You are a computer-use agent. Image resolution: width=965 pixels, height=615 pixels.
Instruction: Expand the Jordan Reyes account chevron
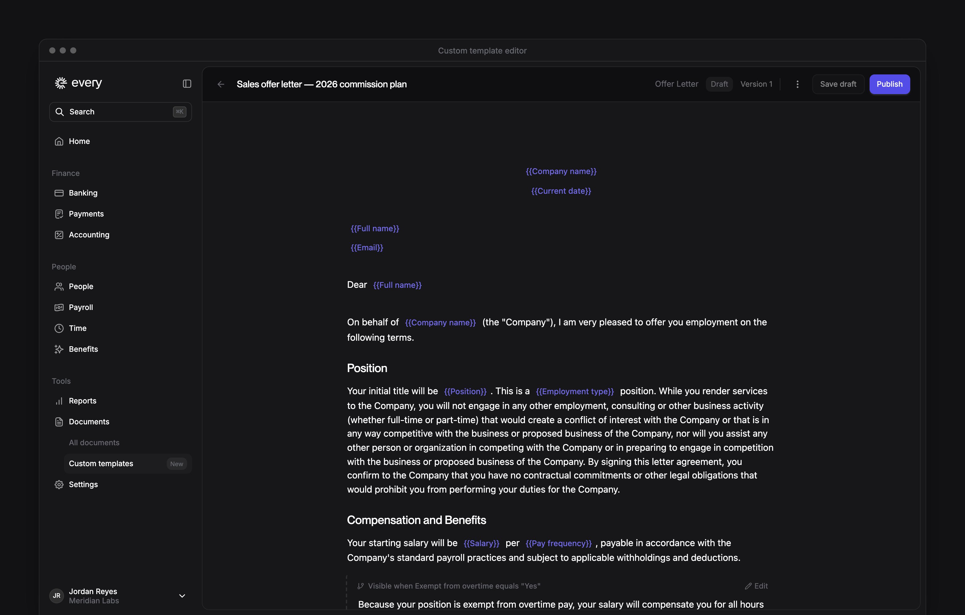tap(182, 596)
